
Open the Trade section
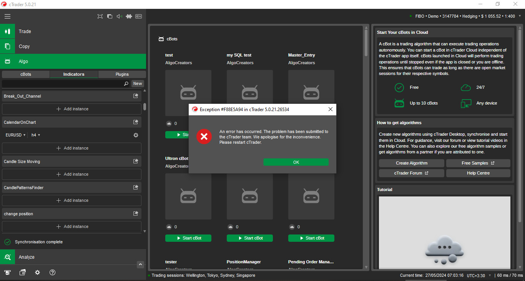[x=73, y=31]
